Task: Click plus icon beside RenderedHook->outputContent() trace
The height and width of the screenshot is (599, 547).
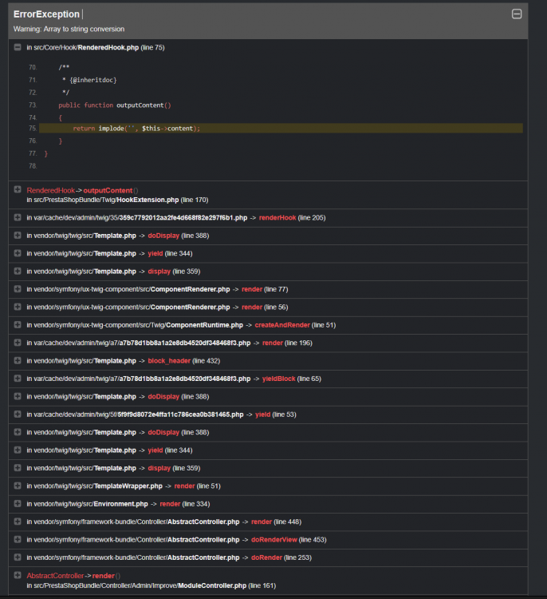Action: click(18, 190)
